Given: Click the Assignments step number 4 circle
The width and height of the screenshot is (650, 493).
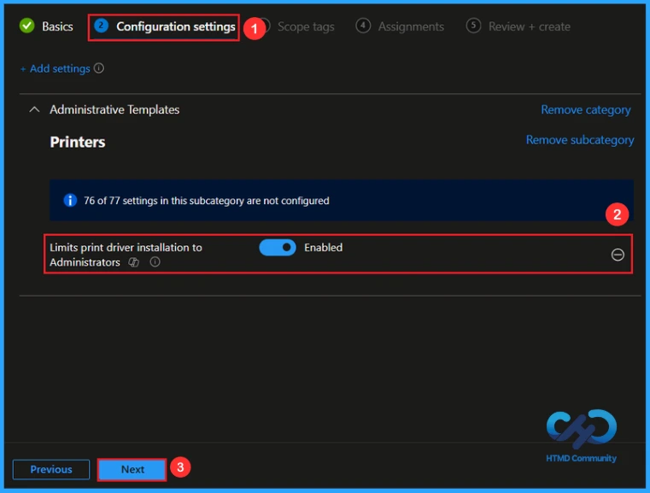Looking at the screenshot, I should (x=363, y=26).
